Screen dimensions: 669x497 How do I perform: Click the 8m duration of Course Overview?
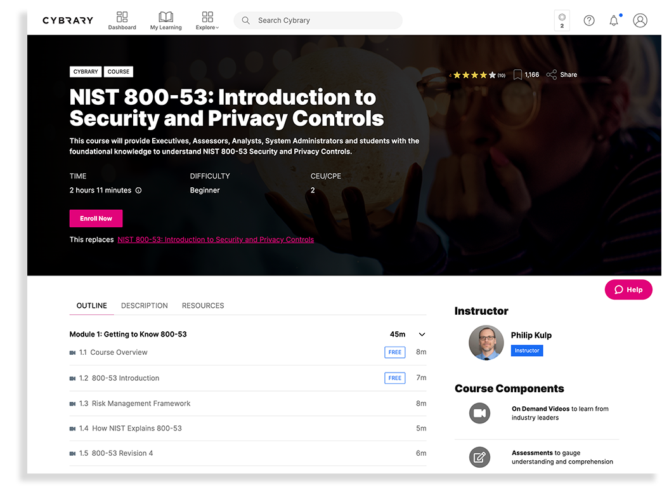[421, 352]
